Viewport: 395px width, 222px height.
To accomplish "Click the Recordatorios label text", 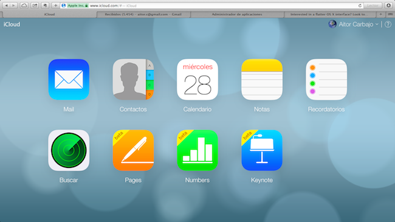I will 326,109.
